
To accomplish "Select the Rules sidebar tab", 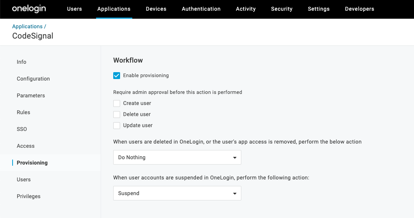I will pyautogui.click(x=24, y=113).
